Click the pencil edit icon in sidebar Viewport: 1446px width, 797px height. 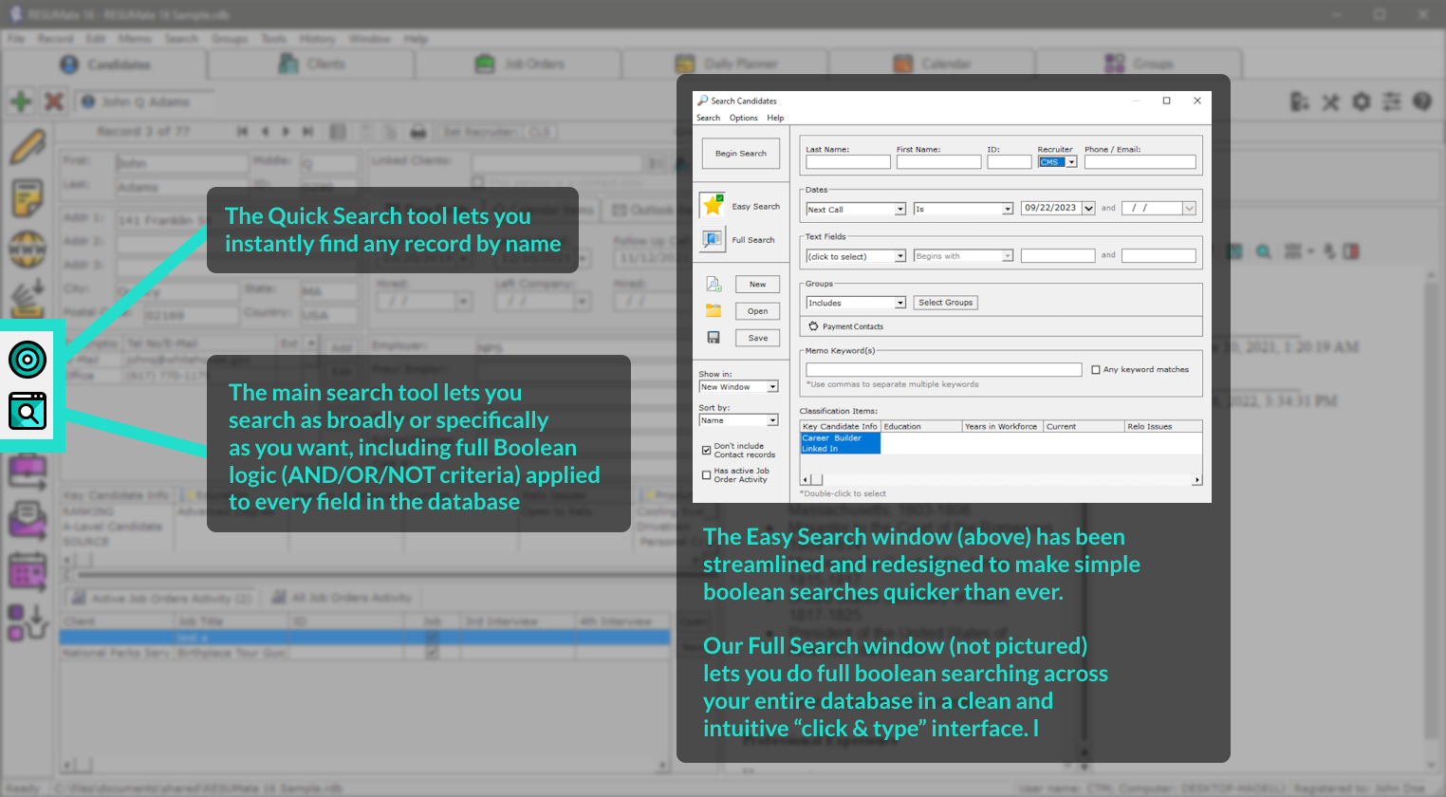[28, 147]
